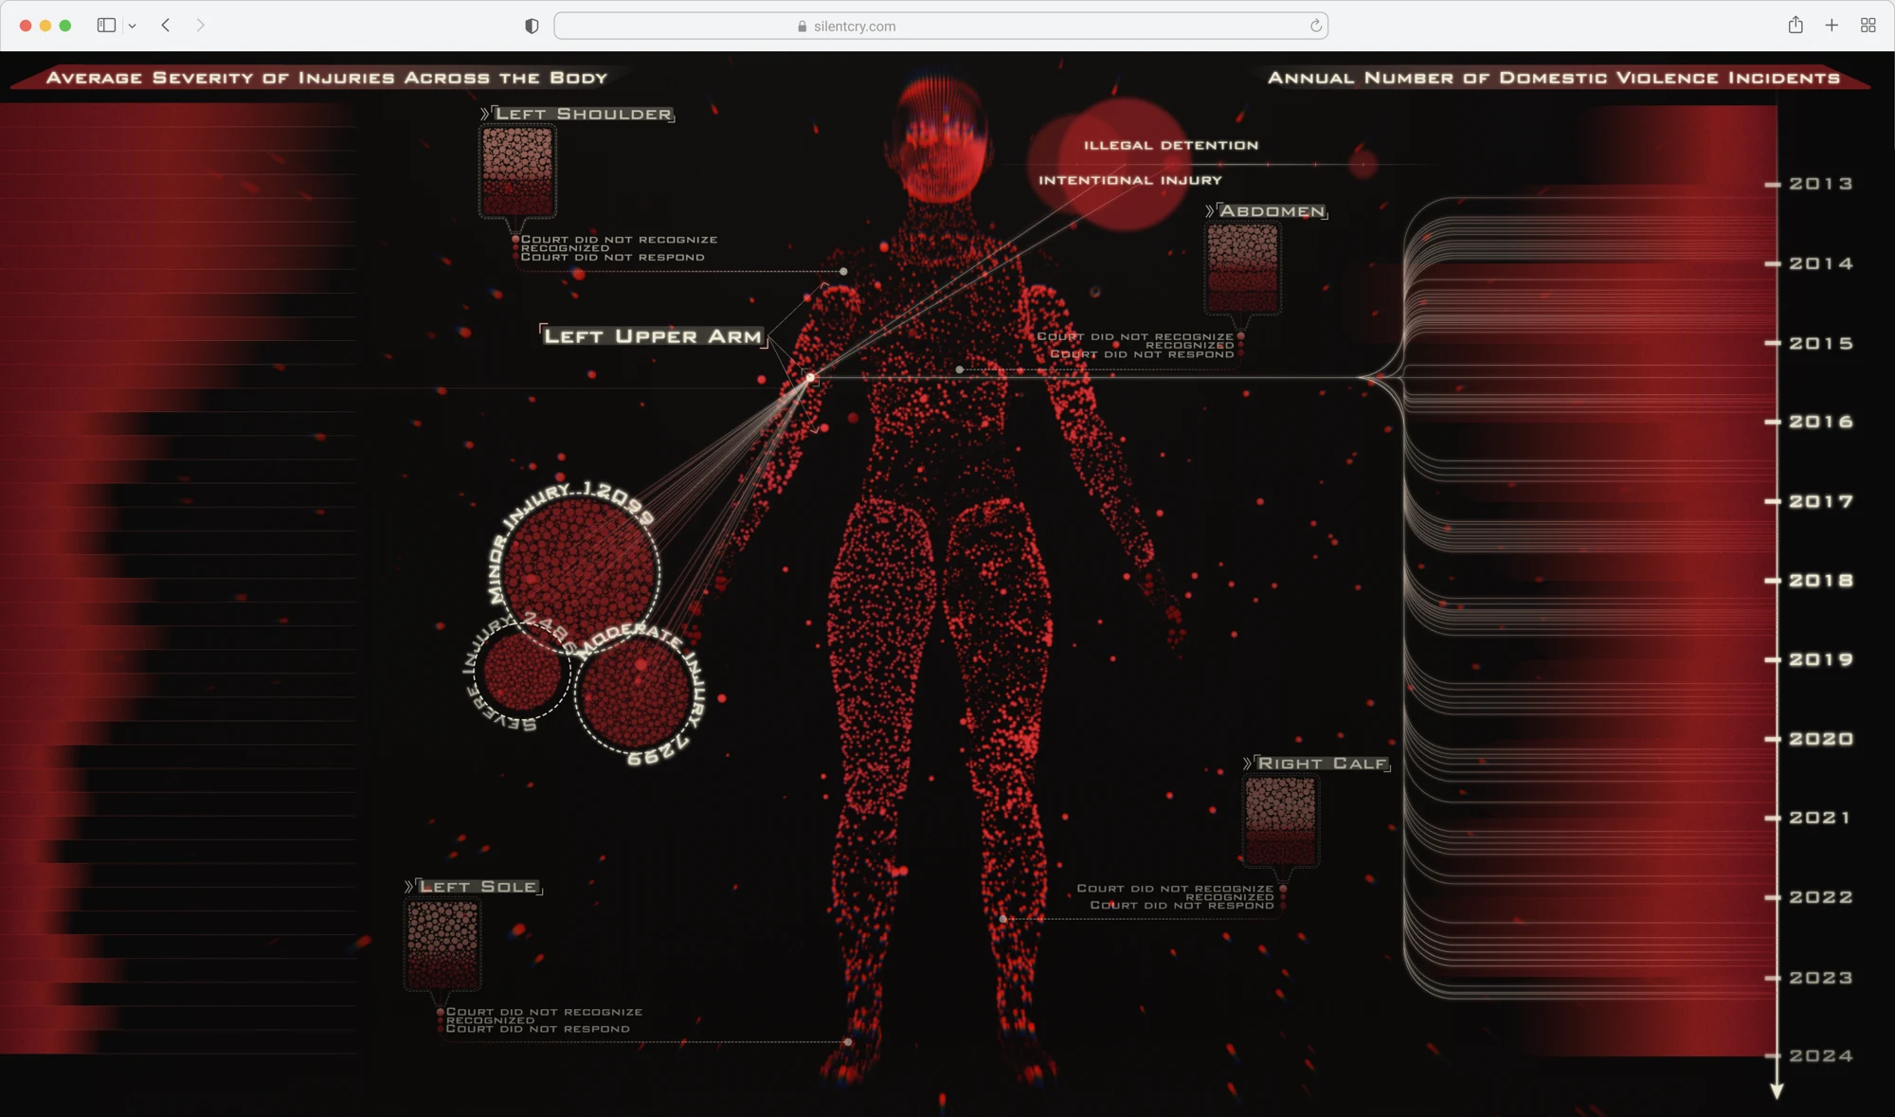Select the Left Sole label
Screen dimensions: 1895x1117
[478, 887]
